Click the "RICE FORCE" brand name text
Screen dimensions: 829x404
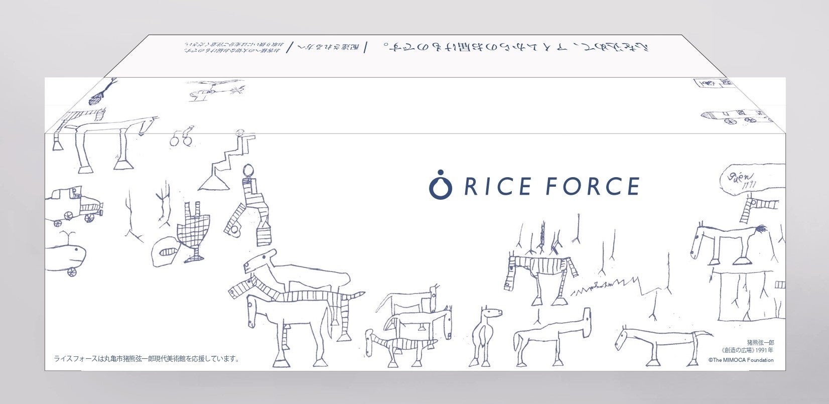click(x=552, y=186)
